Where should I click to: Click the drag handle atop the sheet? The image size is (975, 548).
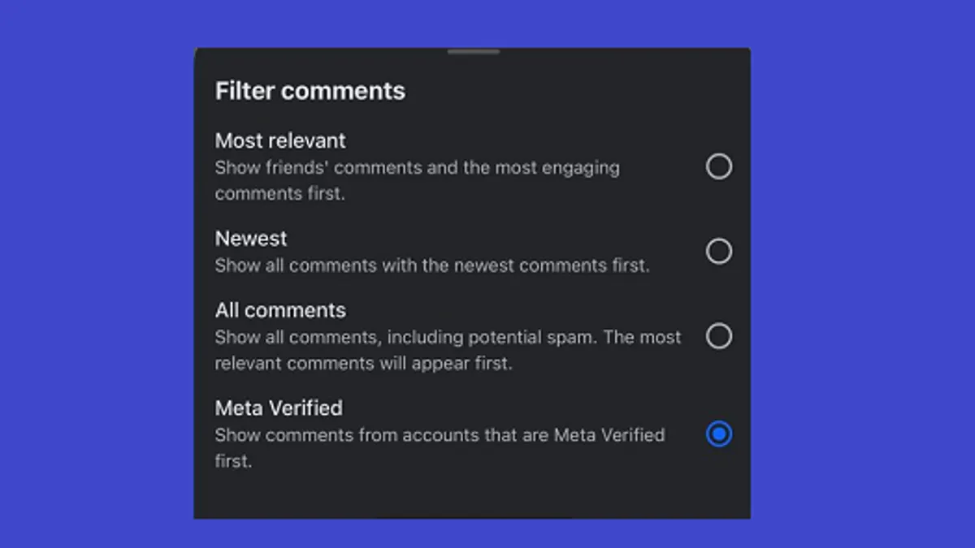(x=473, y=52)
